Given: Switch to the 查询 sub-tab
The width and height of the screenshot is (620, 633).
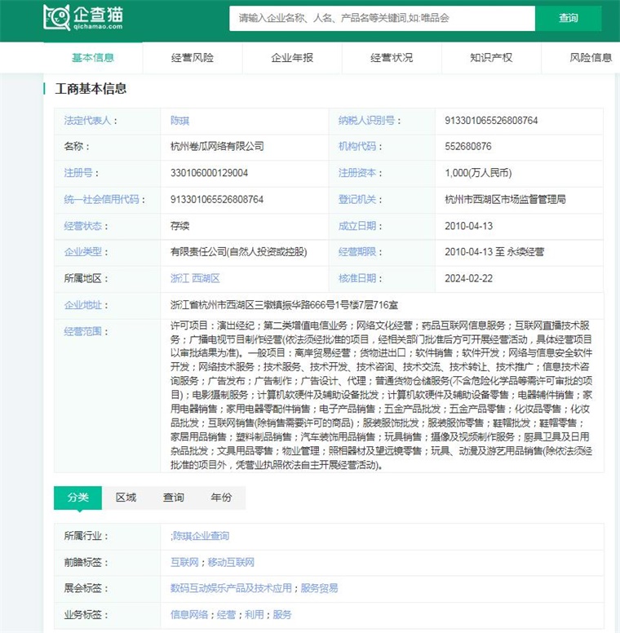Looking at the screenshot, I should 174,498.
